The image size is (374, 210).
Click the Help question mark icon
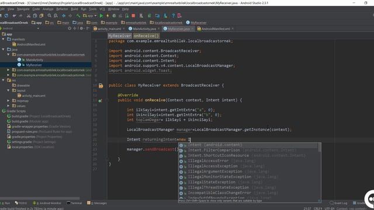pos(173,16)
